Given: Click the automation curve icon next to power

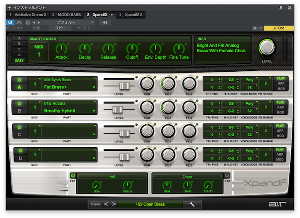Looking at the screenshot, I should point(19,22).
